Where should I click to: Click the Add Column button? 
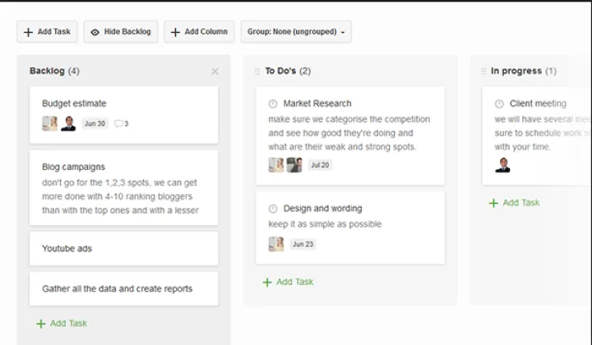[199, 32]
